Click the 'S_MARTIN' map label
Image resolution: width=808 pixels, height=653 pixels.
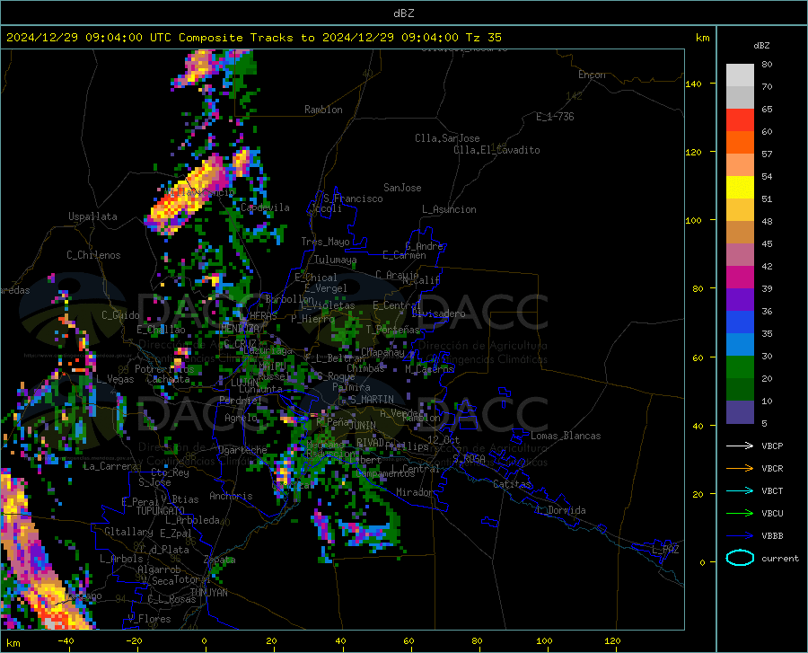[x=372, y=400]
